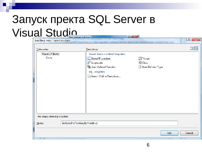
Task: Click Search Online Templates link text
Action: coord(106,76)
